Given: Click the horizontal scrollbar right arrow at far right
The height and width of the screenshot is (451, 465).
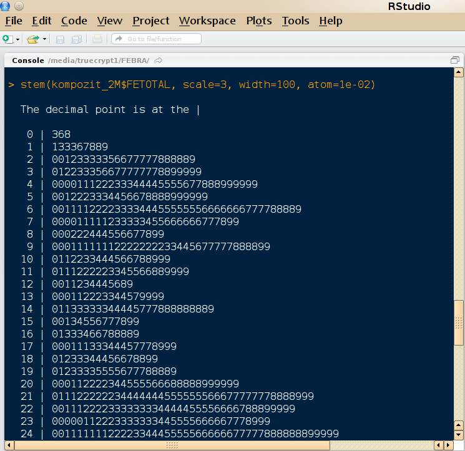Looking at the screenshot, I should coord(448,445).
